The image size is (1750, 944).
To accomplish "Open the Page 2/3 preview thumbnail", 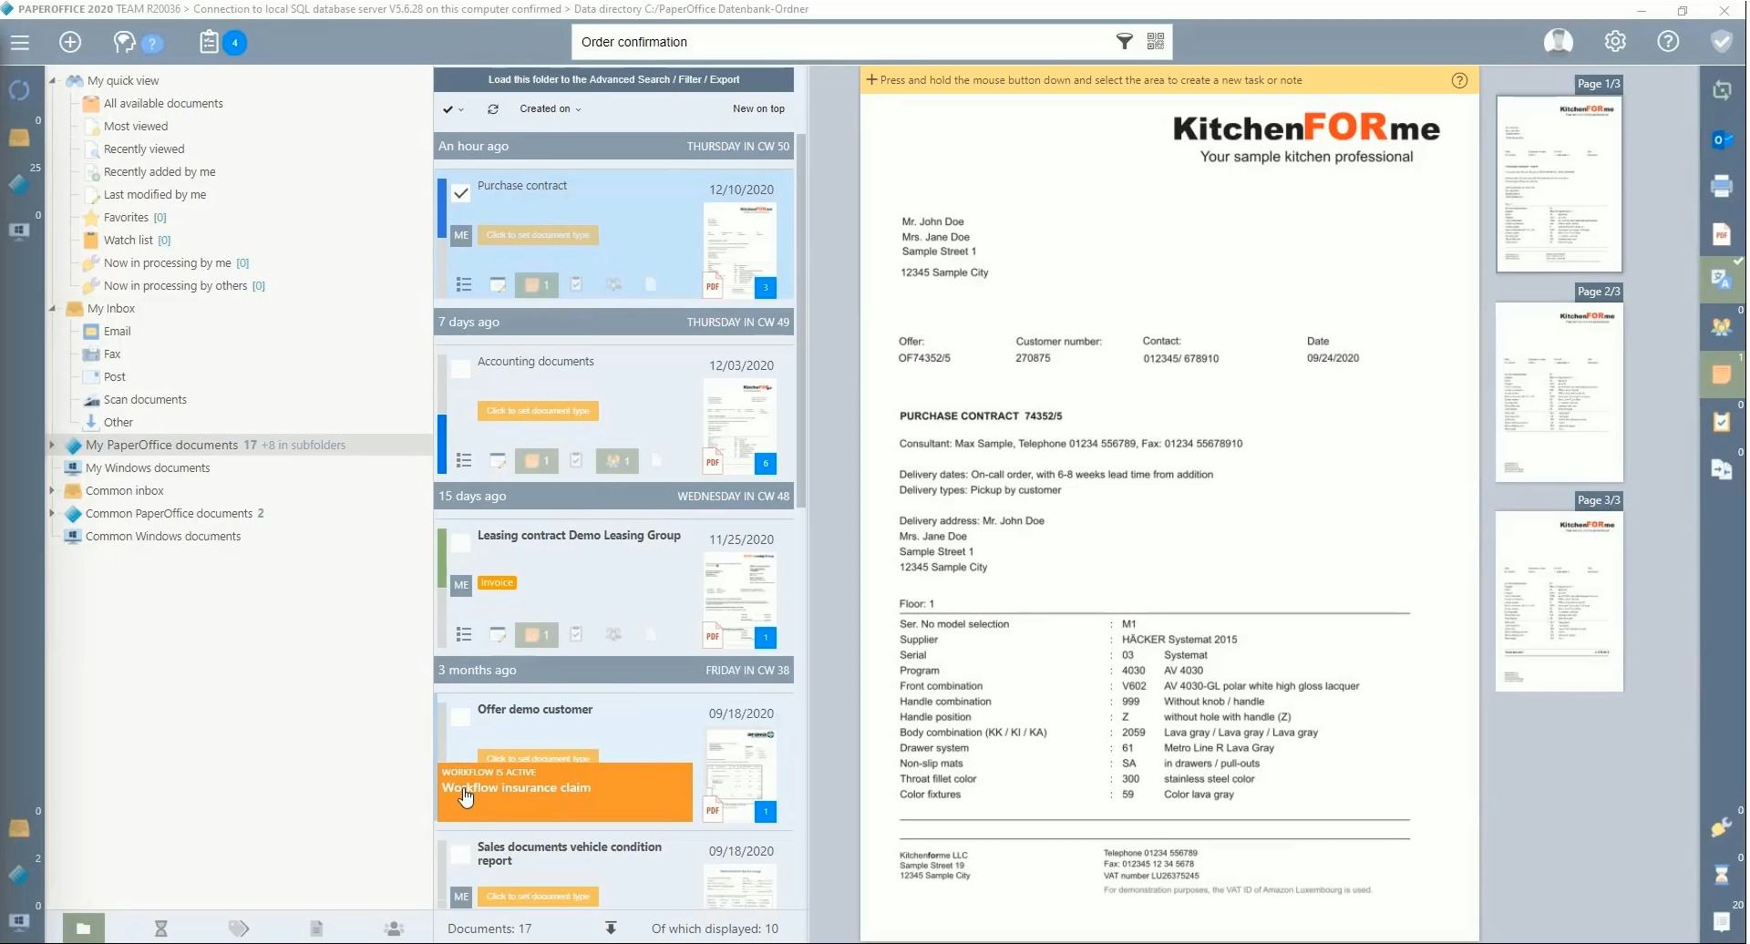I will (1559, 394).
